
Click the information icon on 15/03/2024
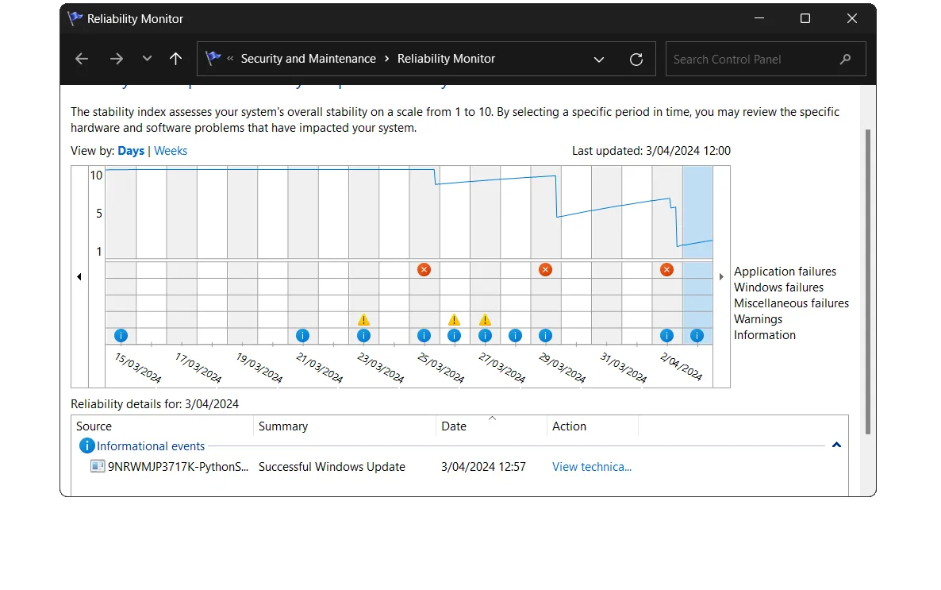tap(121, 336)
